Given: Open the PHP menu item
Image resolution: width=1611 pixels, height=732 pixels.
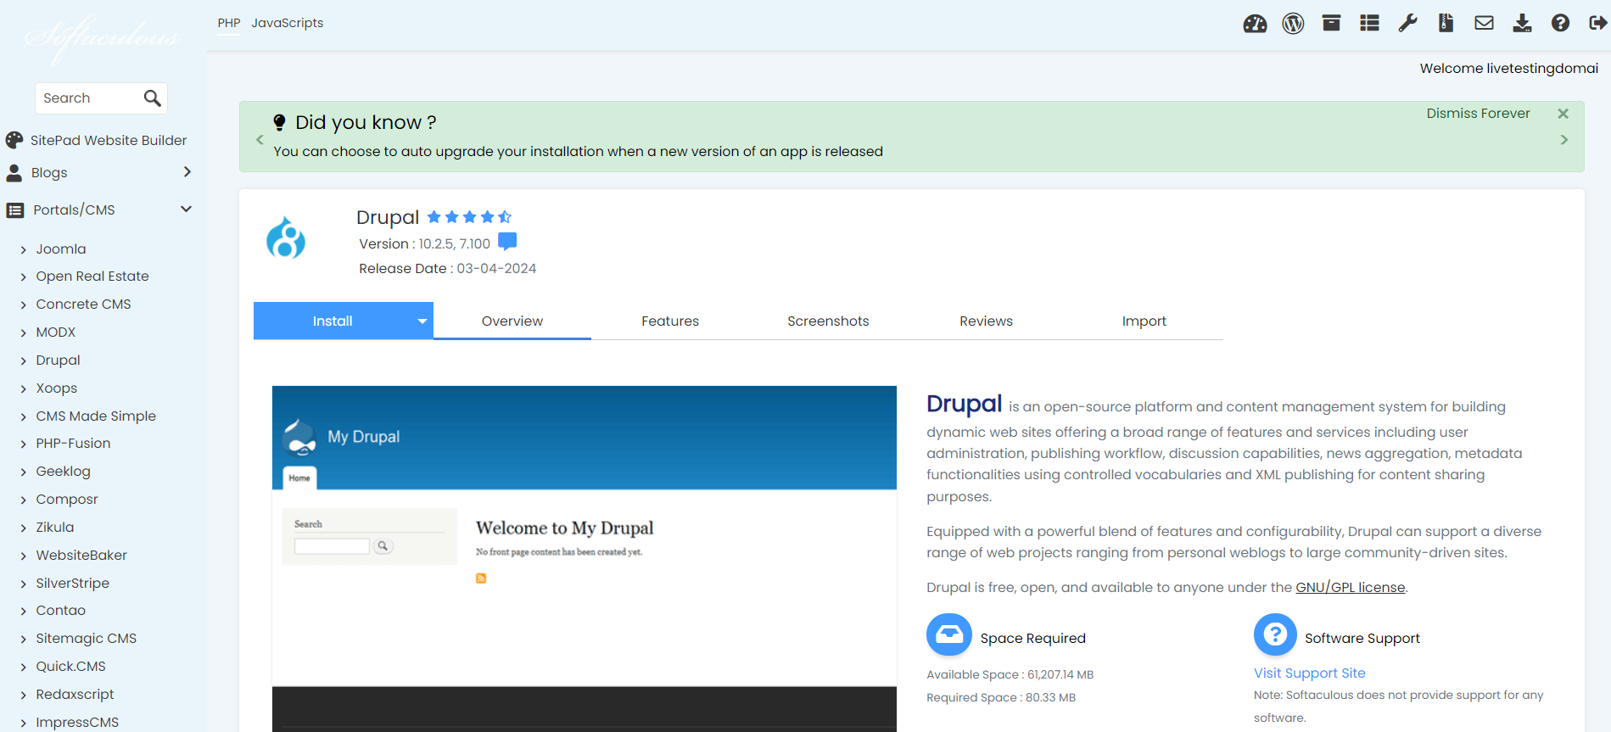Looking at the screenshot, I should click(229, 23).
